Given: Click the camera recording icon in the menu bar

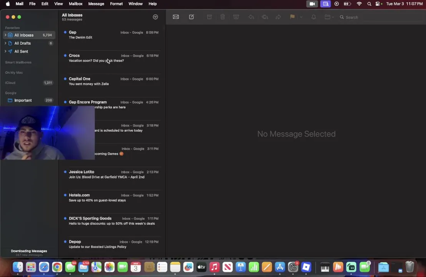Looking at the screenshot, I should 312,4.
